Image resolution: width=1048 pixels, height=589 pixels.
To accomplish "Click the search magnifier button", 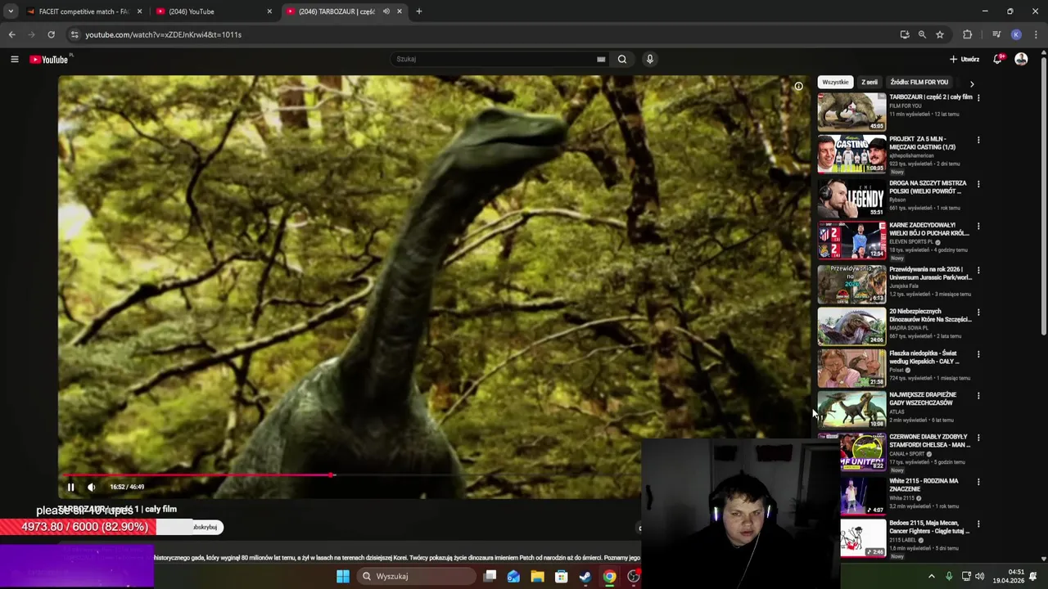I will [x=622, y=59].
